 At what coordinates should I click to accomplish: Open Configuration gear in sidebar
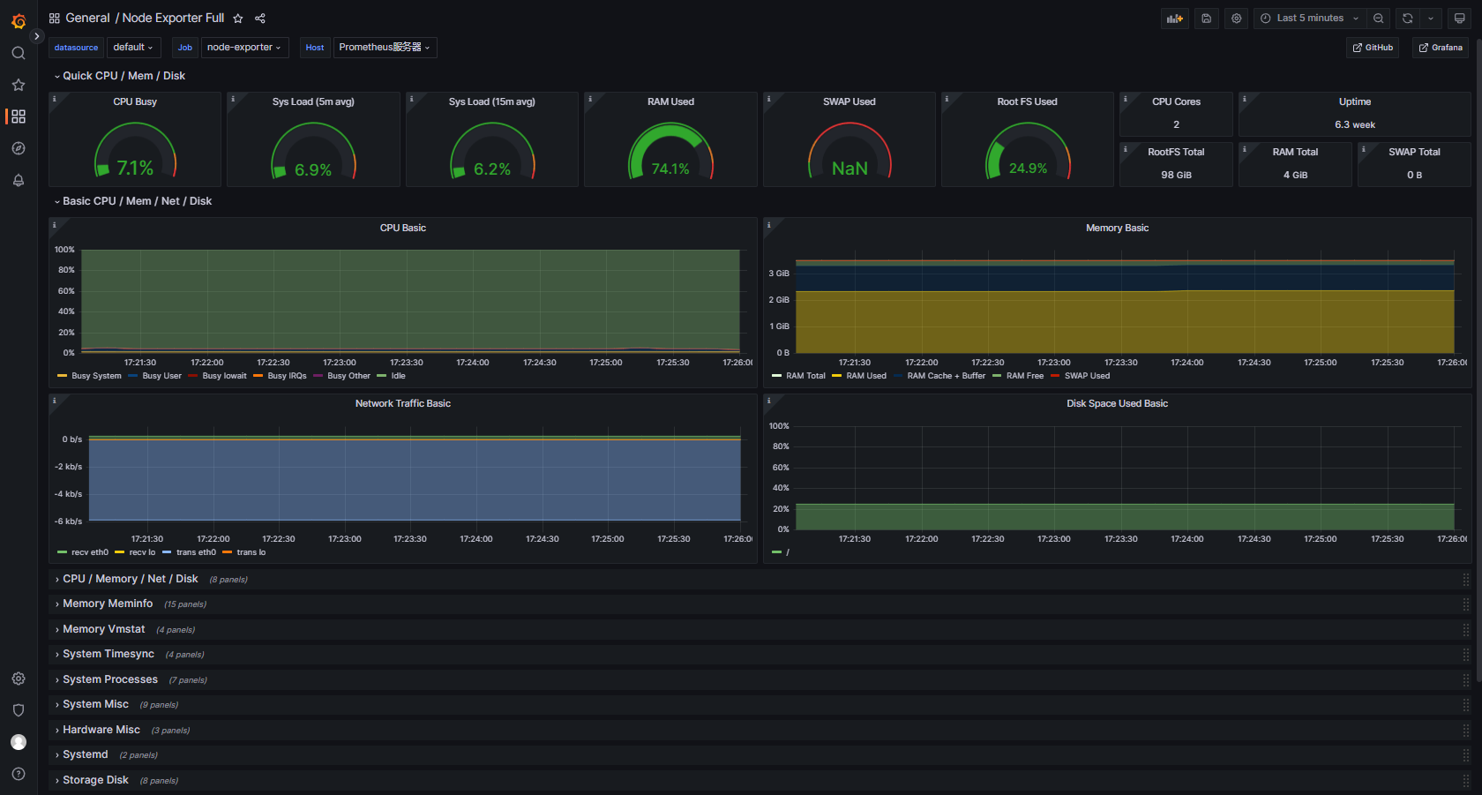(19, 679)
